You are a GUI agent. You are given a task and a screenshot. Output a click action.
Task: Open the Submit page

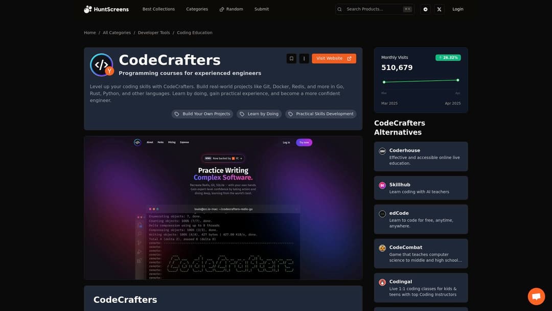[262, 9]
